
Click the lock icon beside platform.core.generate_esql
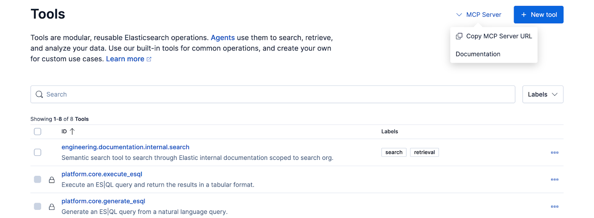click(52, 207)
